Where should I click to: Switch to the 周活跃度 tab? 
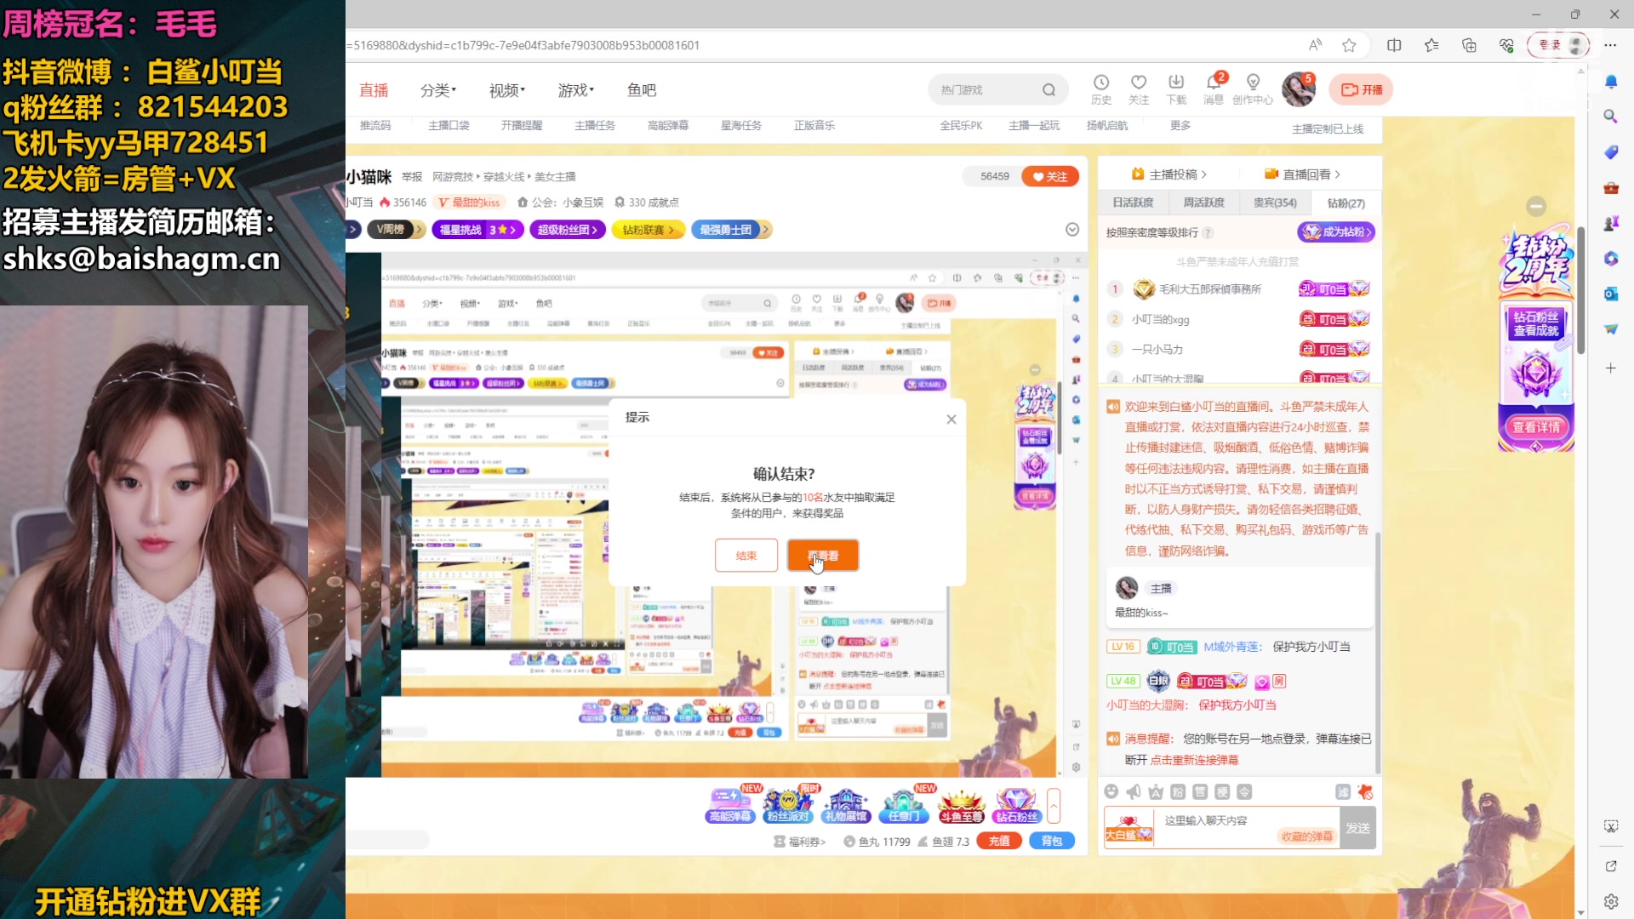pyautogui.click(x=1203, y=203)
